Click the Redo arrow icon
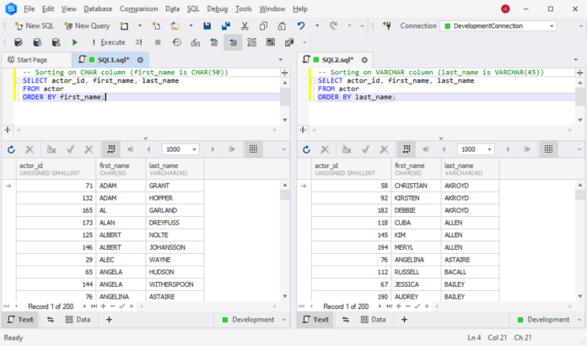587x346 pixels. click(333, 26)
